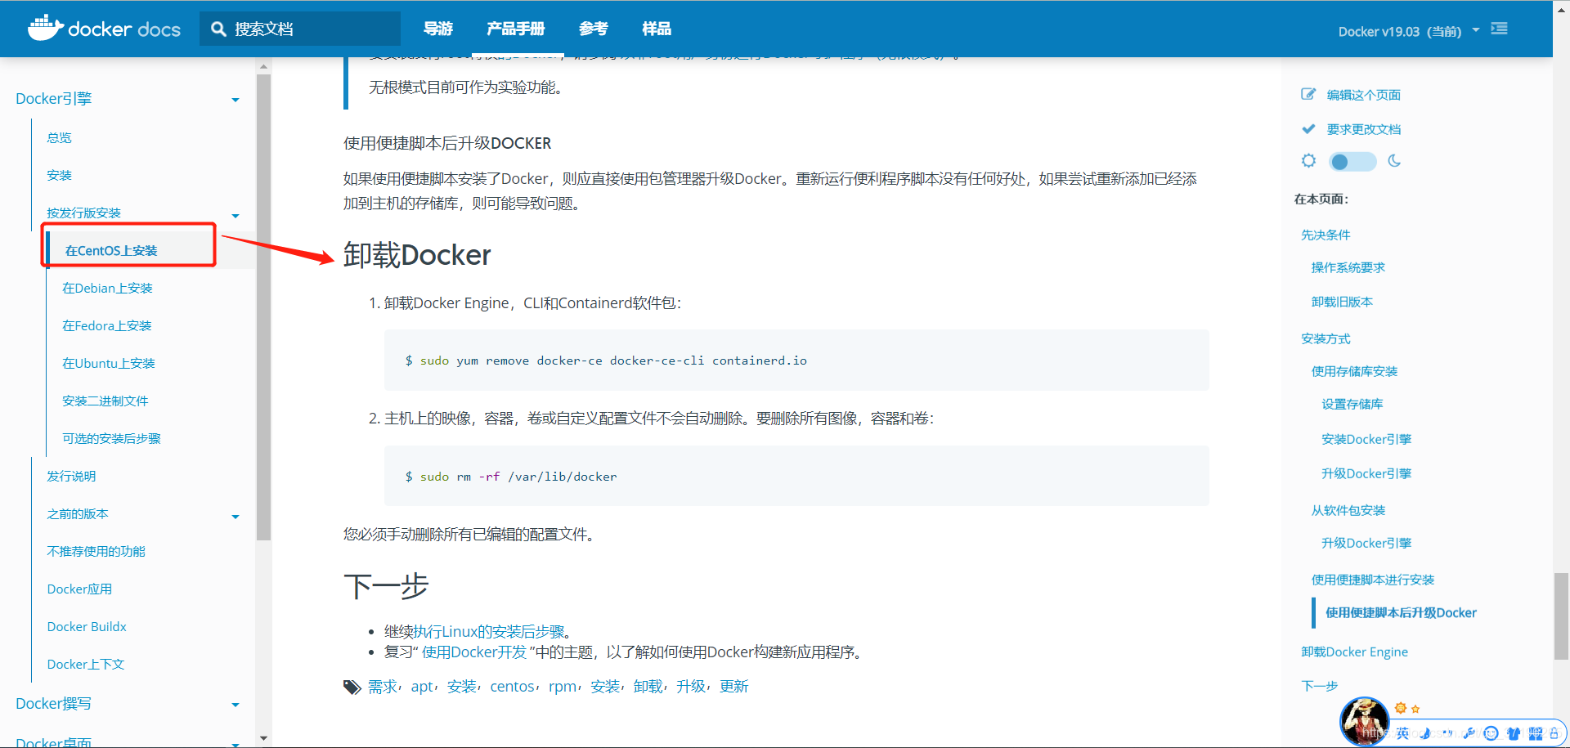Click the tags icon near 需求
Screen dimensions: 1570x748
click(352, 687)
